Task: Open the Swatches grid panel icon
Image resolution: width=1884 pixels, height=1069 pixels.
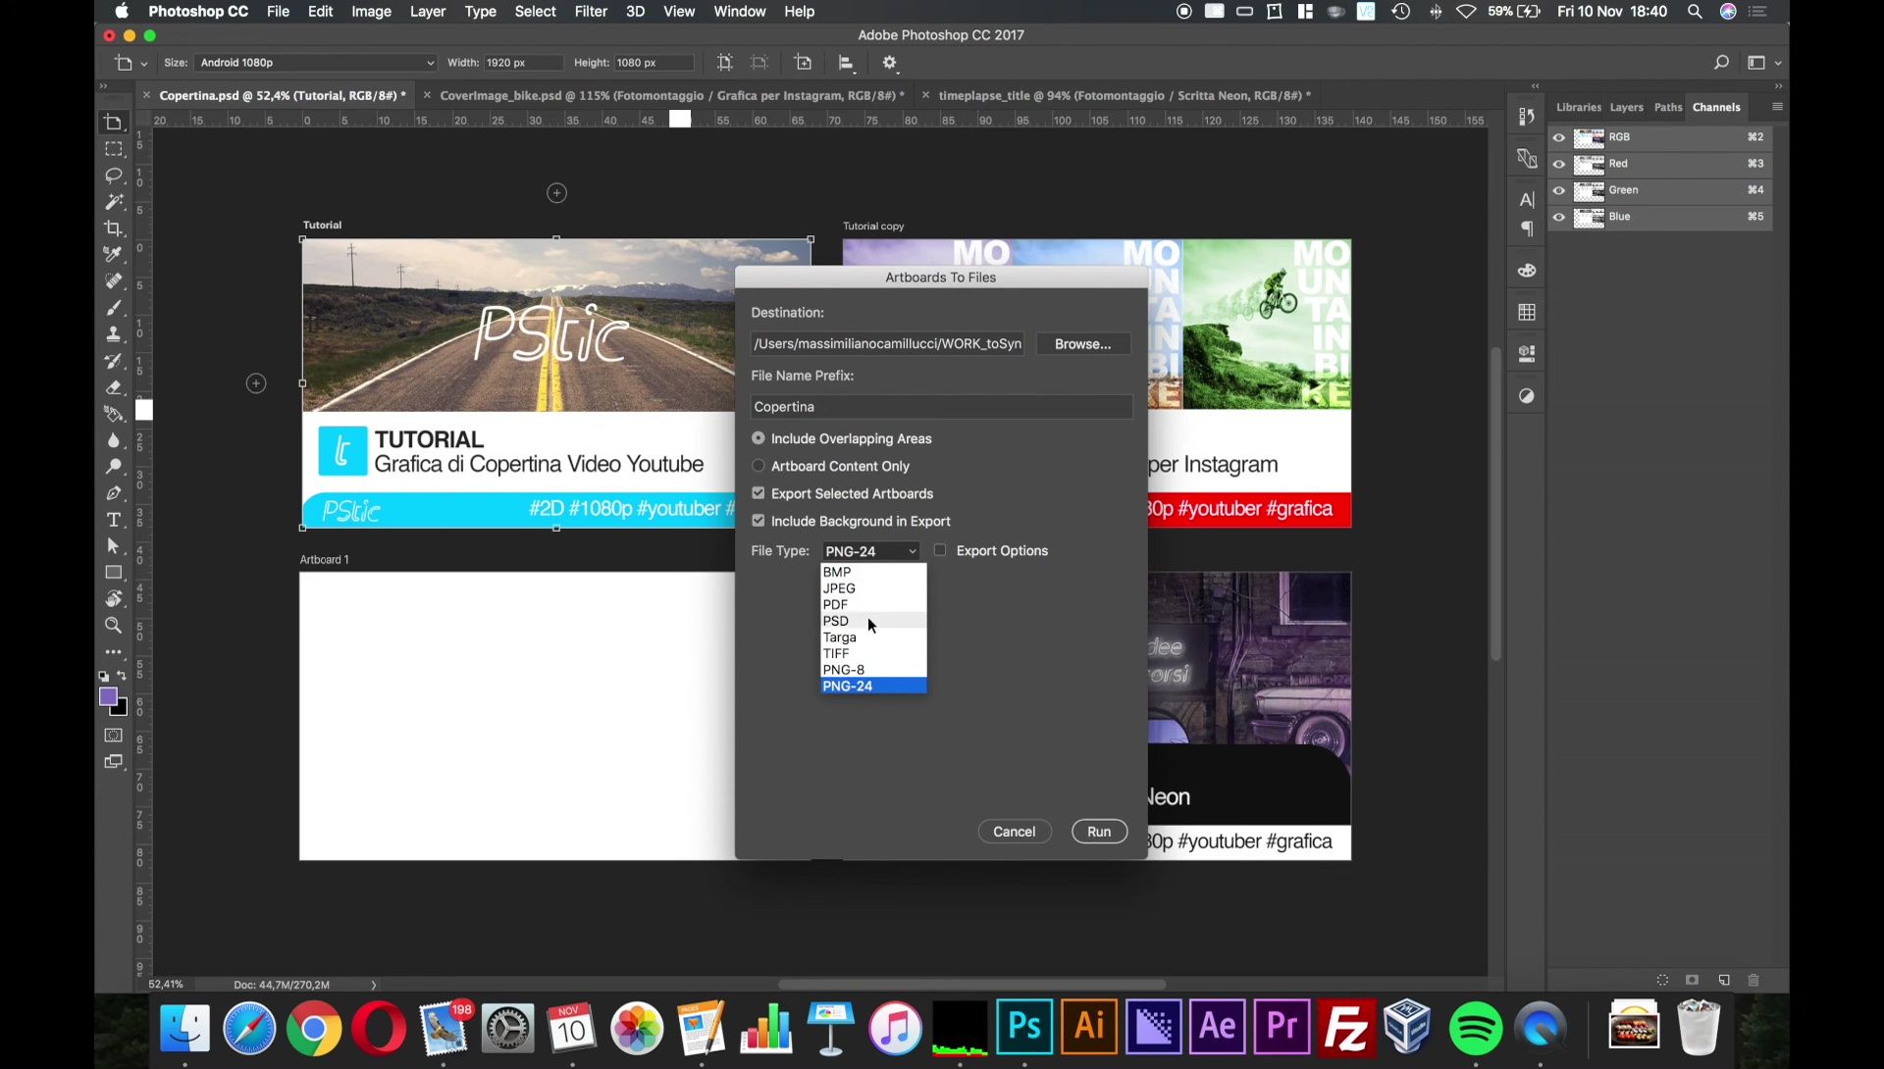Action: click(1527, 313)
